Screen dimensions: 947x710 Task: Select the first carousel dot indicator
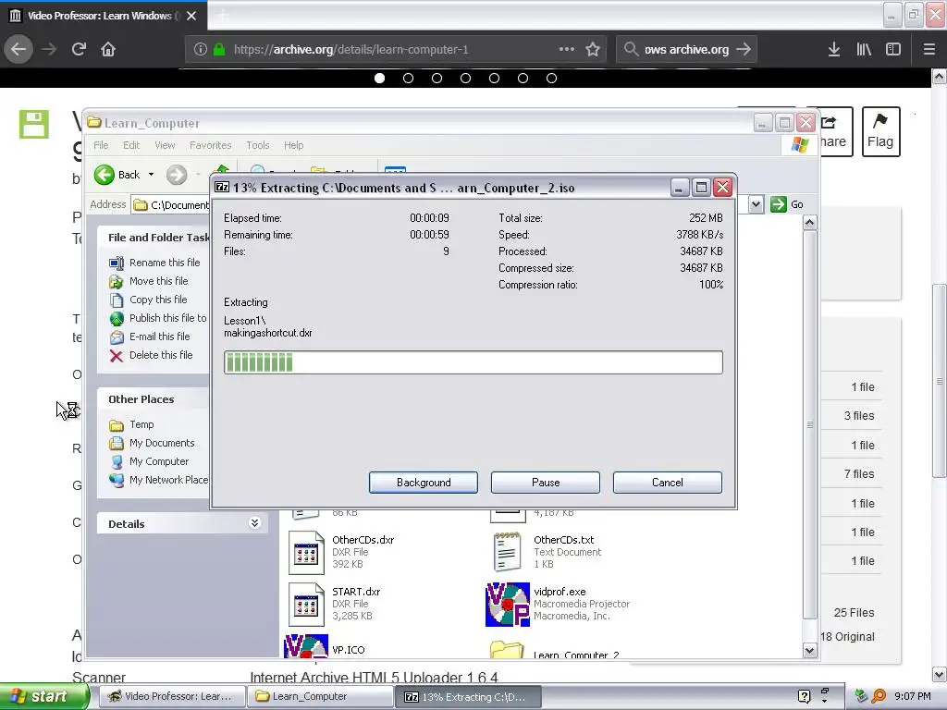(x=379, y=78)
